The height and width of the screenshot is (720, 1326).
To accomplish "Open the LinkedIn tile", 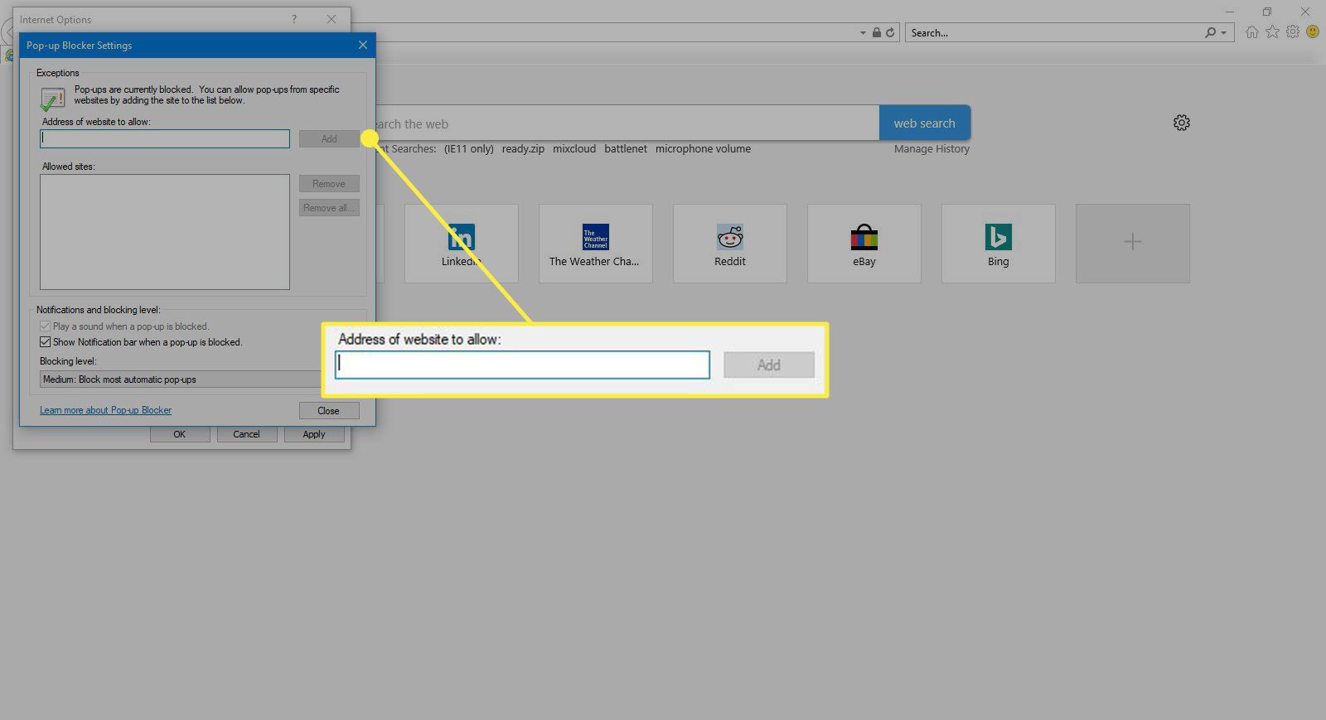I will coord(461,244).
